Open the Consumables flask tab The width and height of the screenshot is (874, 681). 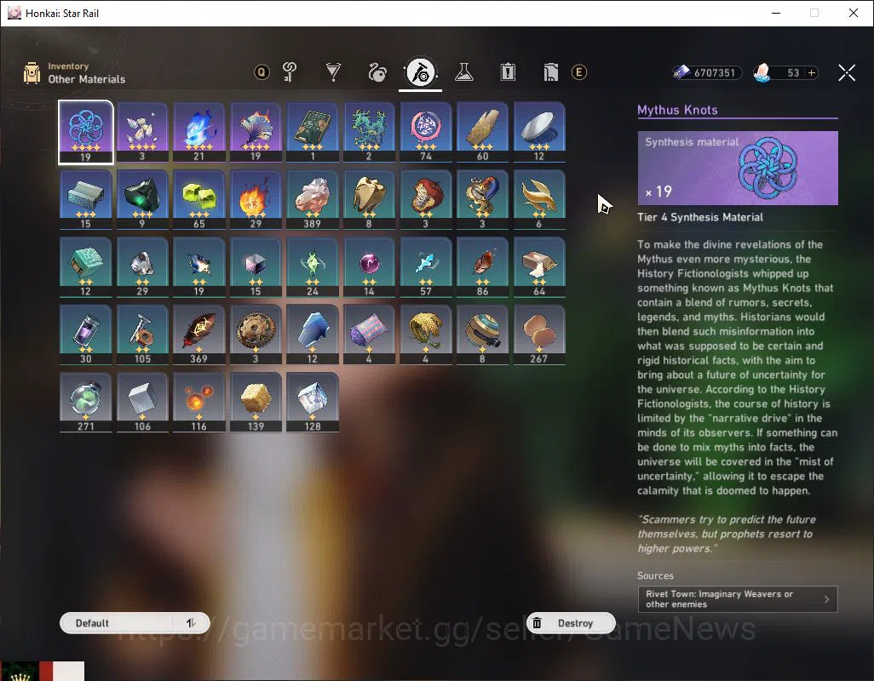click(463, 72)
